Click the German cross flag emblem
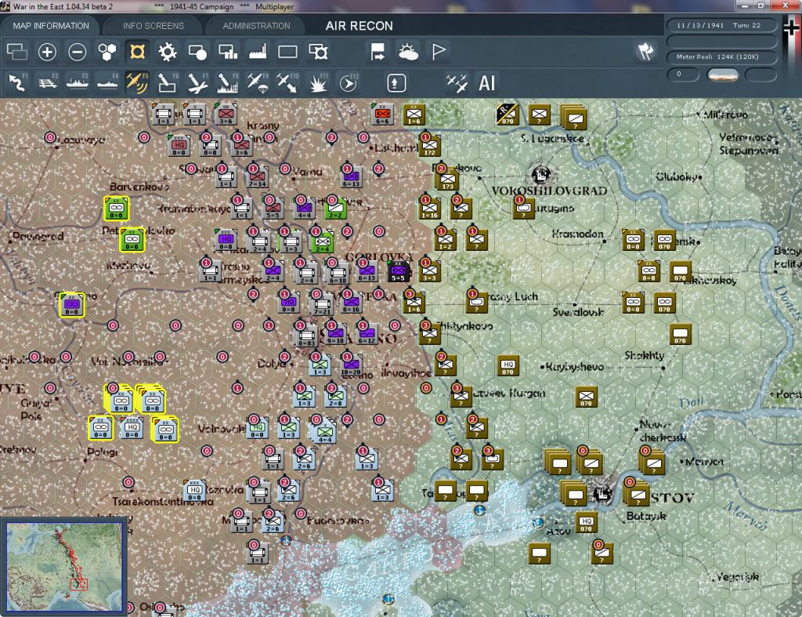The height and width of the screenshot is (617, 802). click(791, 27)
